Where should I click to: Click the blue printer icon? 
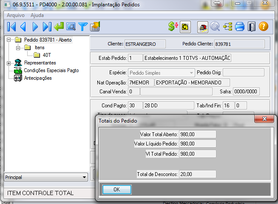click(240, 27)
